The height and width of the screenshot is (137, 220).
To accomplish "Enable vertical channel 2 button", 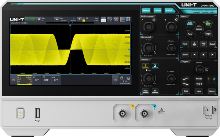I will pos(155,66).
